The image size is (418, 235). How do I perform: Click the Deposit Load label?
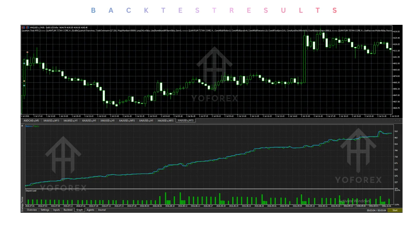click(x=31, y=191)
